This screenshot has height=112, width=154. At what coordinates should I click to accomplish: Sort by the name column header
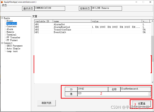tap(72, 21)
